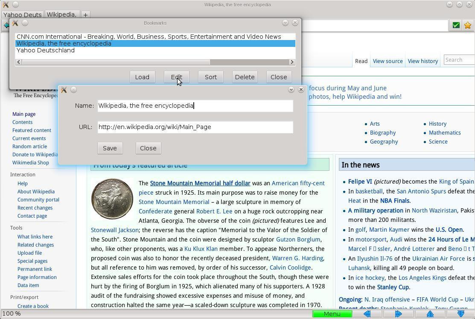The width and height of the screenshot is (475, 319).
Task: Click the double right arrow status bar icon
Action: (399, 314)
